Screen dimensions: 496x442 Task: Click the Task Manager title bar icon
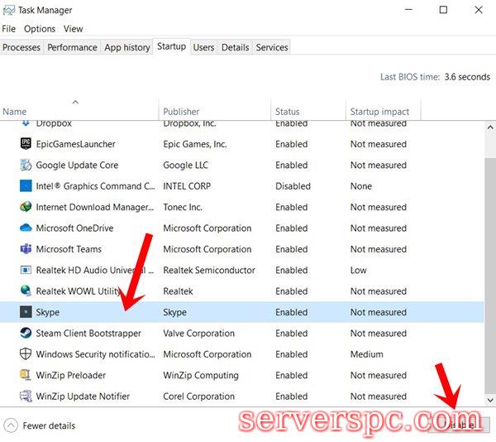pos(9,10)
